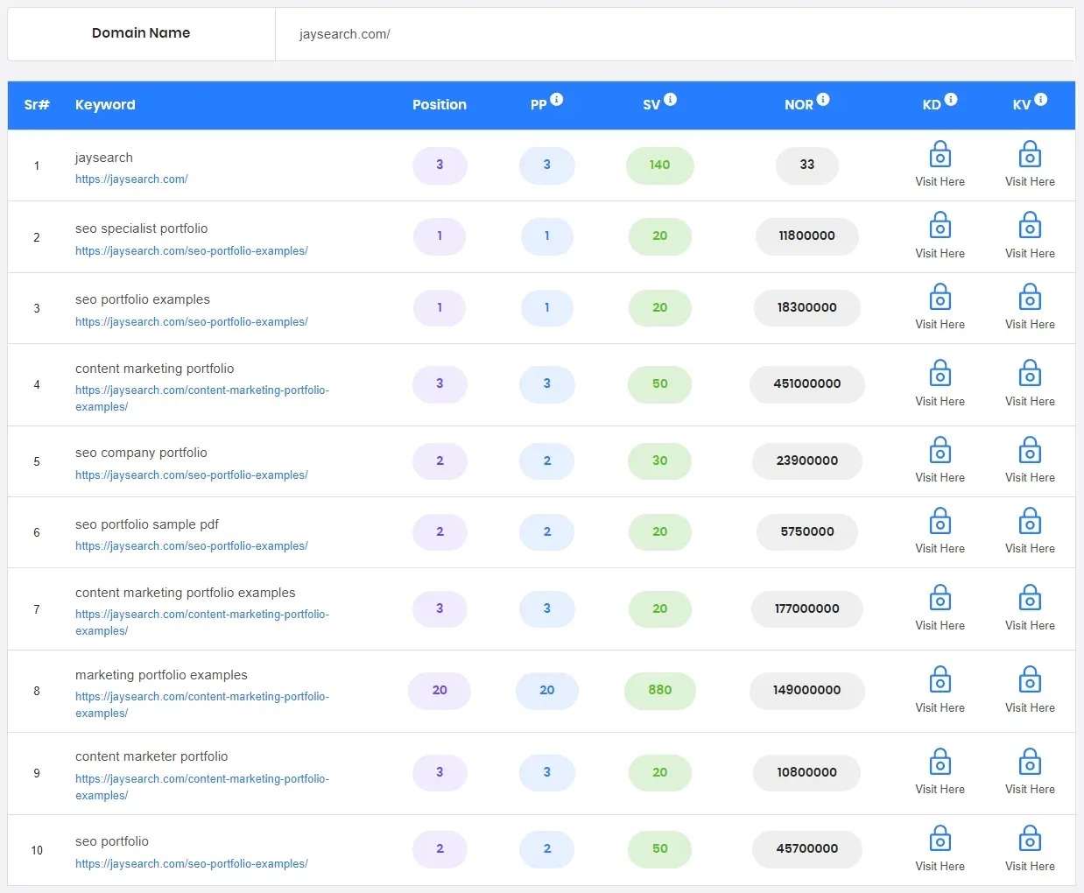Click KV lock icon for seo portfolio row 10
Image resolution: width=1084 pixels, height=893 pixels.
(1030, 839)
